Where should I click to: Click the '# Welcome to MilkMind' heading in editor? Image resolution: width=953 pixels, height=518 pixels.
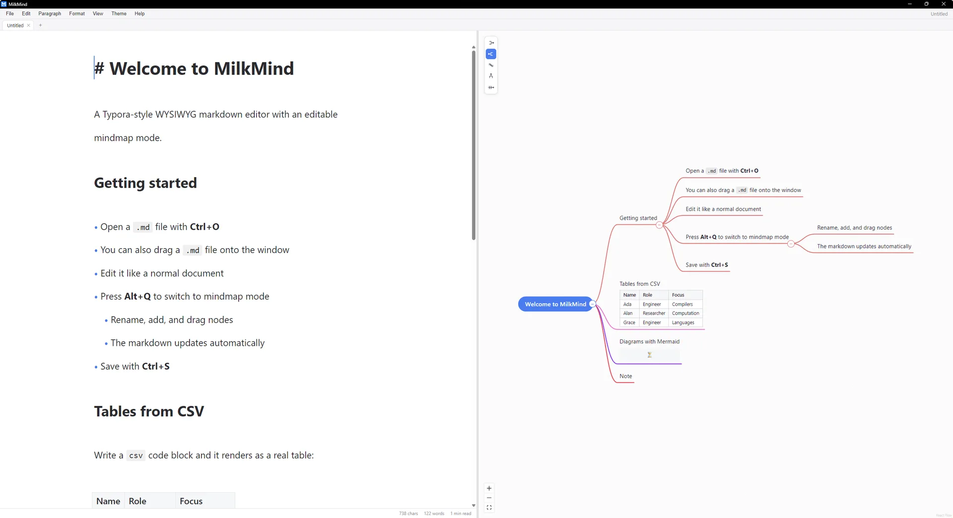194,68
